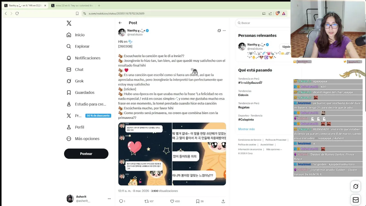Click @realskzoo handle under post author
Viewport: 366px width, 206px height.
coord(135,35)
